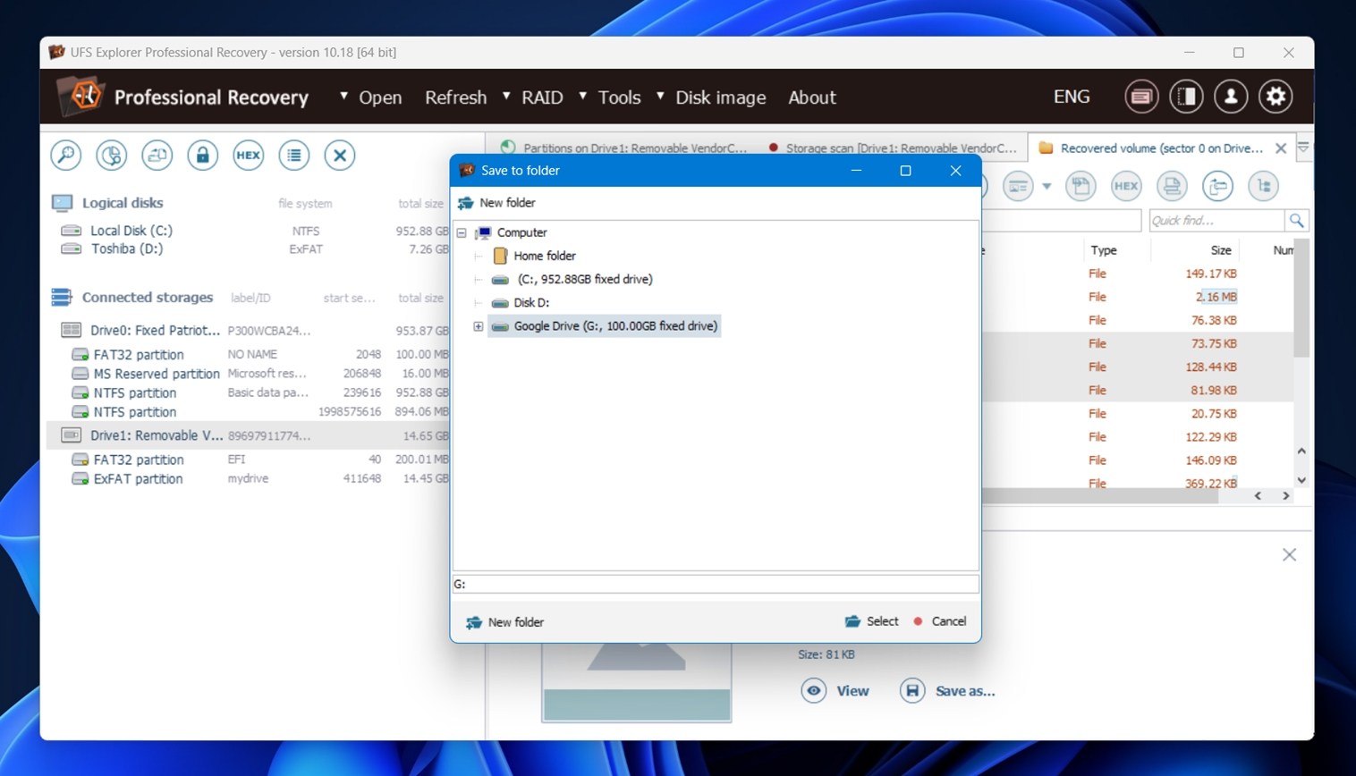Expand the Google Drive (G:) tree node
Viewport: 1356px width, 776px height.
click(478, 326)
